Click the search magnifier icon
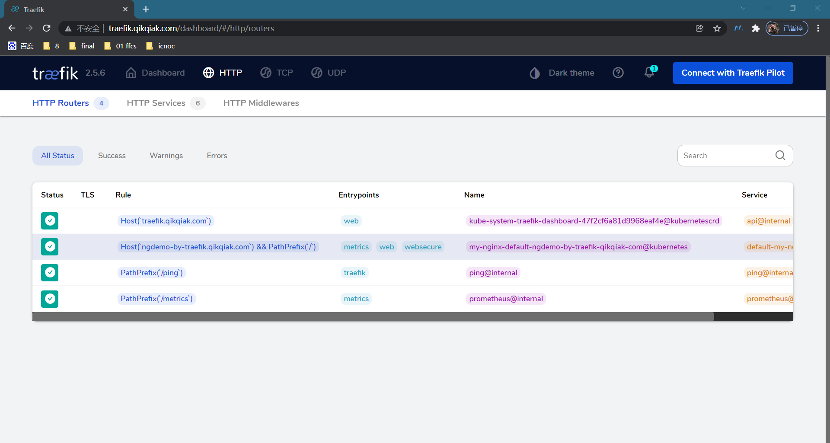The image size is (830, 443). point(780,155)
